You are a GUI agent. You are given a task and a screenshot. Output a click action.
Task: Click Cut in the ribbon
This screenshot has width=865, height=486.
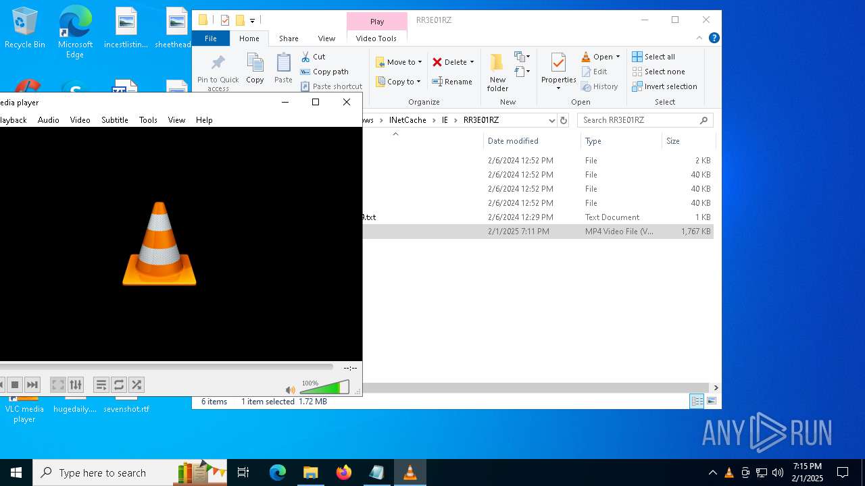point(313,57)
